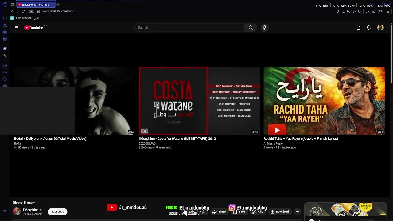393x221 pixels.
Task: Click the search magnifier button
Action: coord(251,28)
